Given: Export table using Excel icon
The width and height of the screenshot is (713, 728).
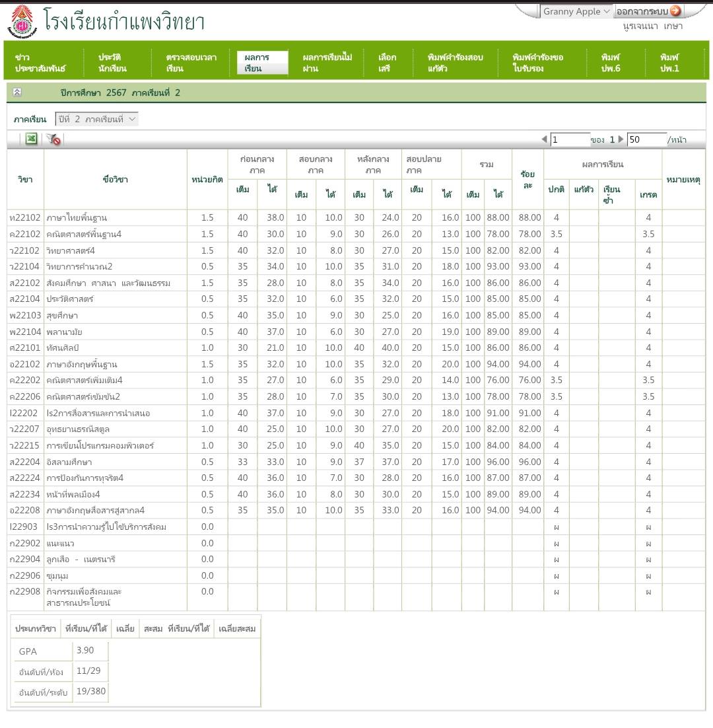Looking at the screenshot, I should [x=31, y=138].
